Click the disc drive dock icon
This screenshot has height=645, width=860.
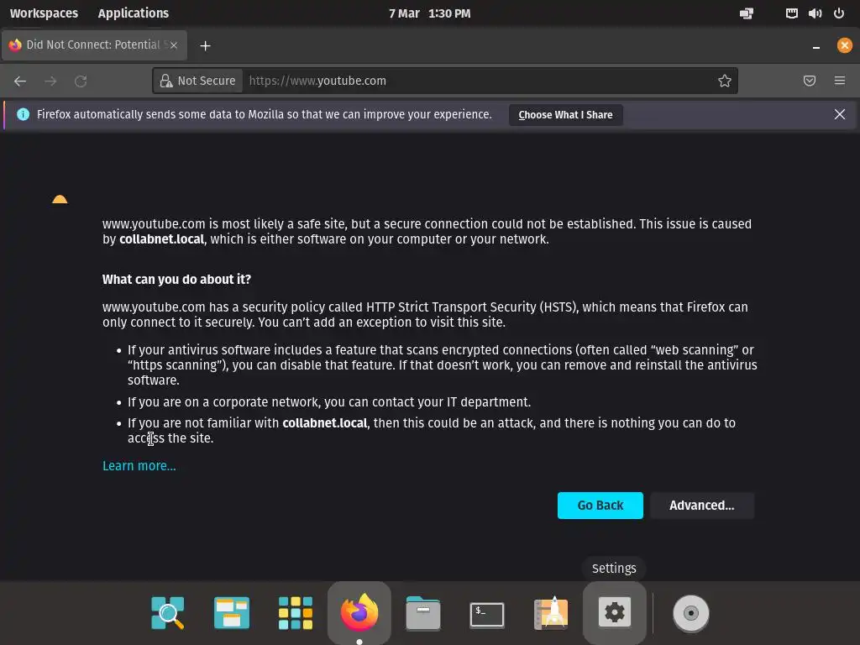coord(691,613)
